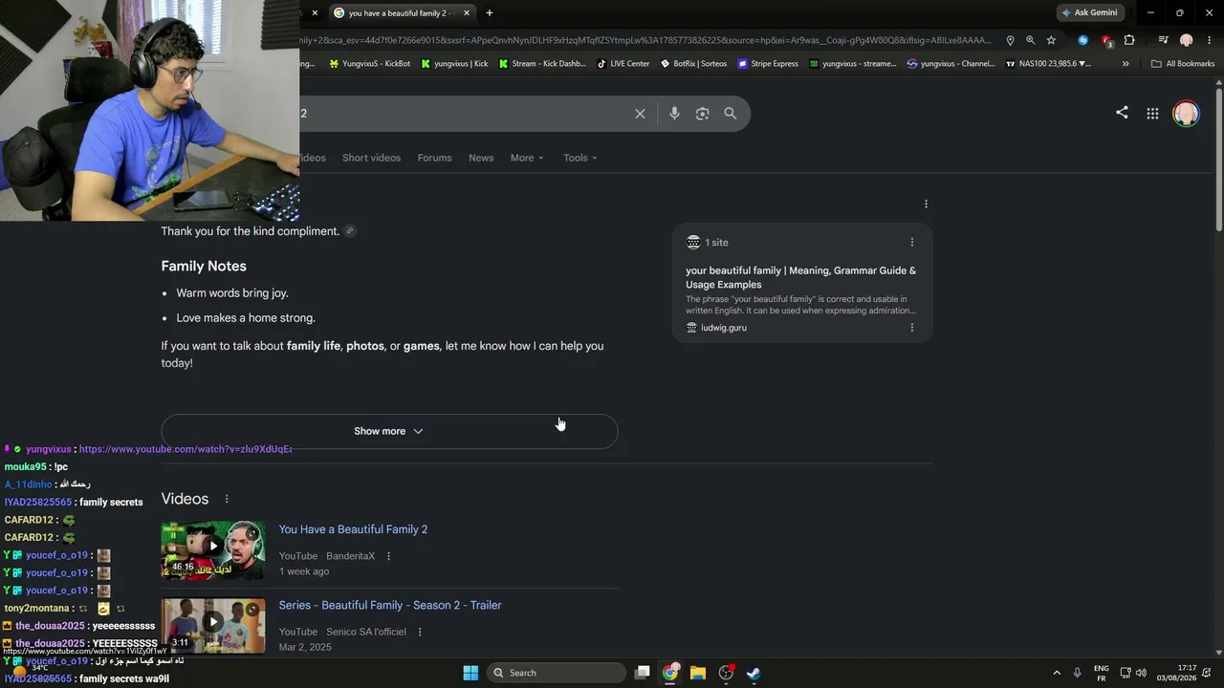Share the search results page
The height and width of the screenshot is (688, 1224).
[x=1122, y=113]
